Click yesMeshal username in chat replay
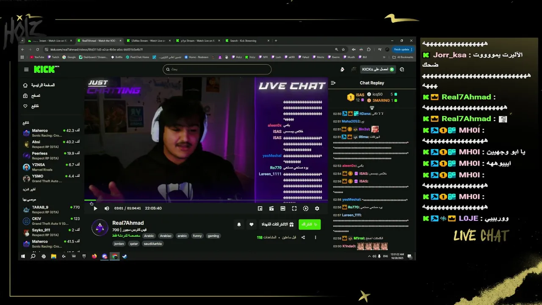 (351, 200)
